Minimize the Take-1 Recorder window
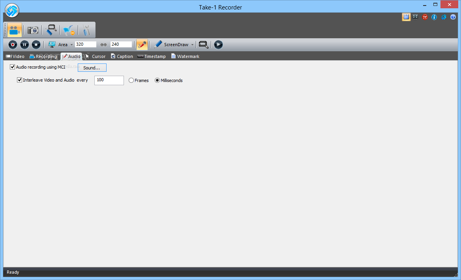461x280 pixels. click(425, 5)
